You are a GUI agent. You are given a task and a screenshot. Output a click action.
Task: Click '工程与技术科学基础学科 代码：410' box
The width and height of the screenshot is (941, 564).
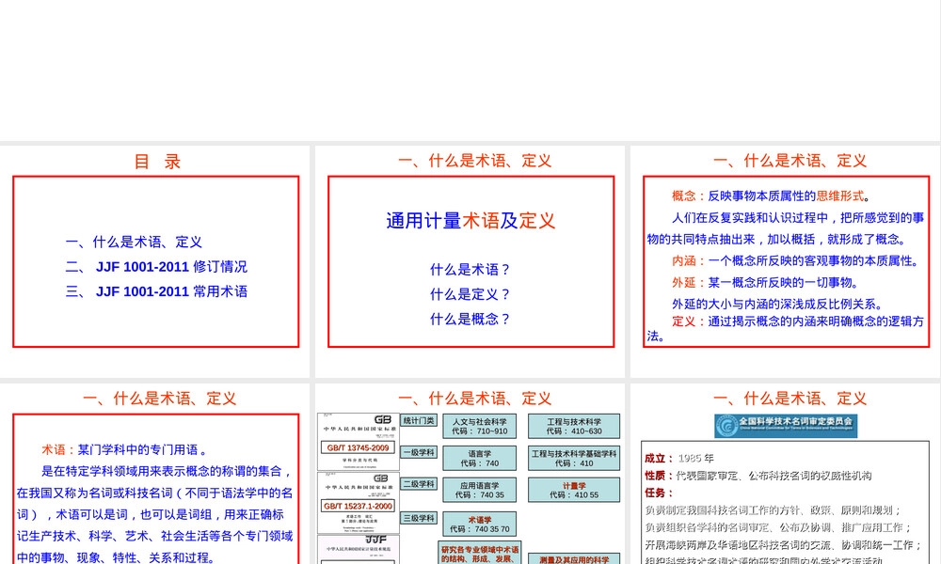574,459
